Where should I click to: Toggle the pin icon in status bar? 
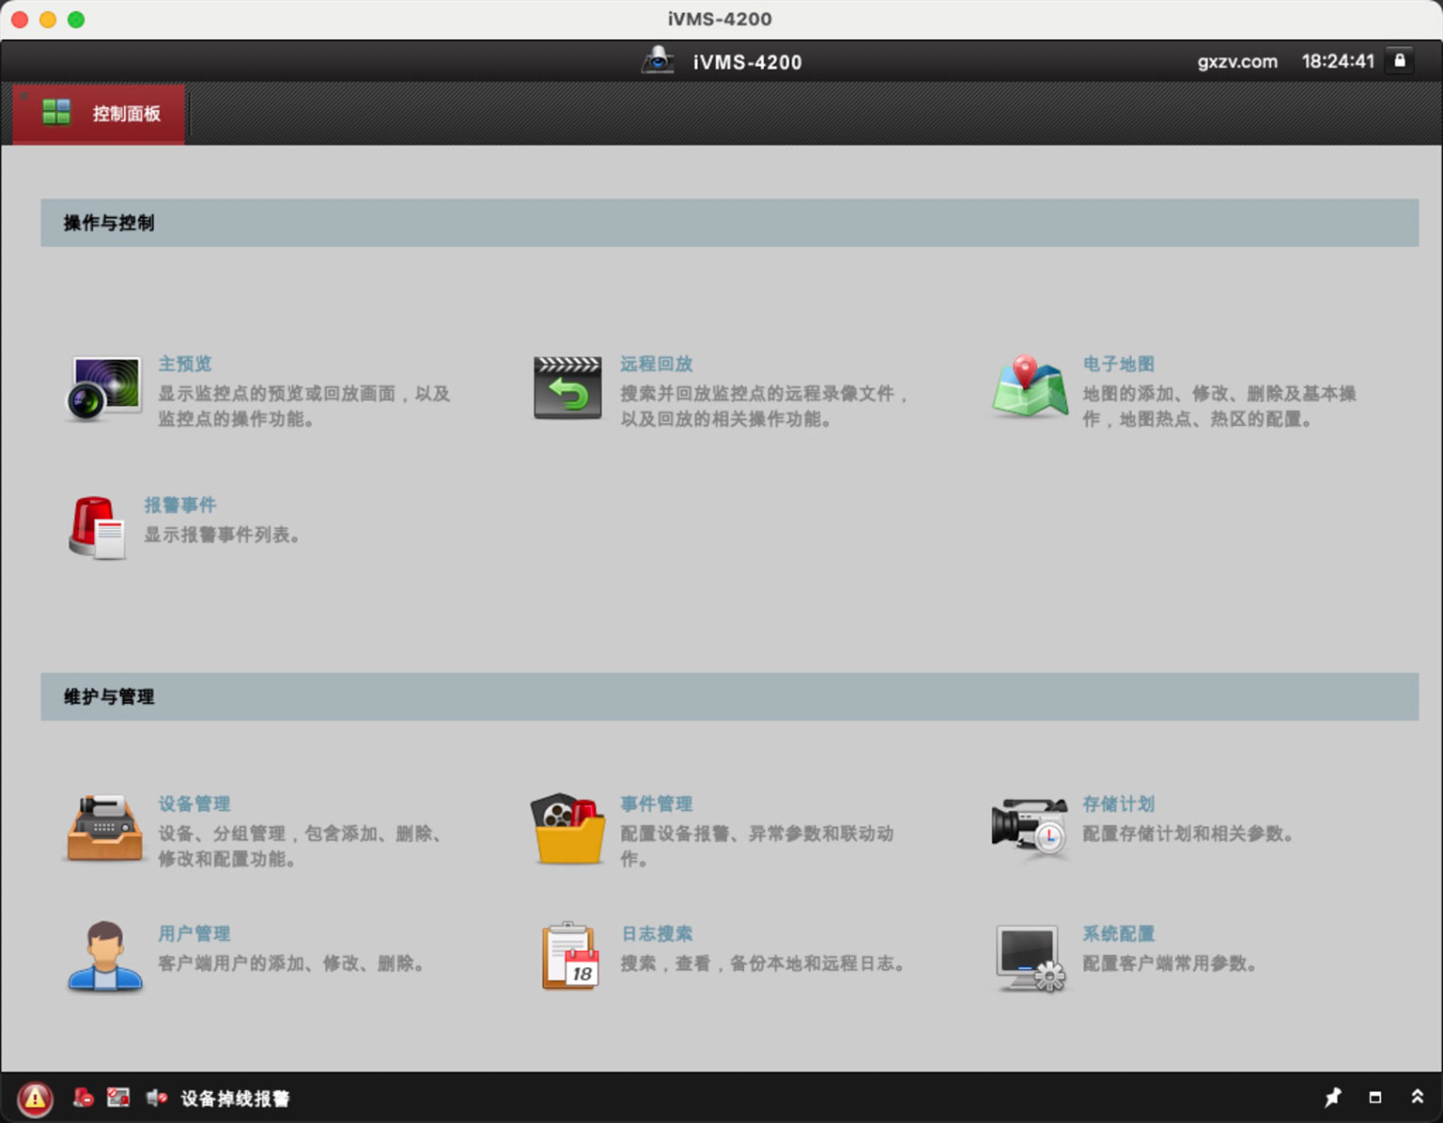[x=1333, y=1097]
